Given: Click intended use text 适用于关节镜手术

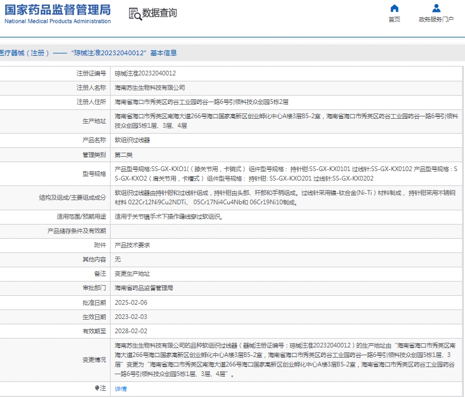Looking at the screenshot, I should [169, 217].
